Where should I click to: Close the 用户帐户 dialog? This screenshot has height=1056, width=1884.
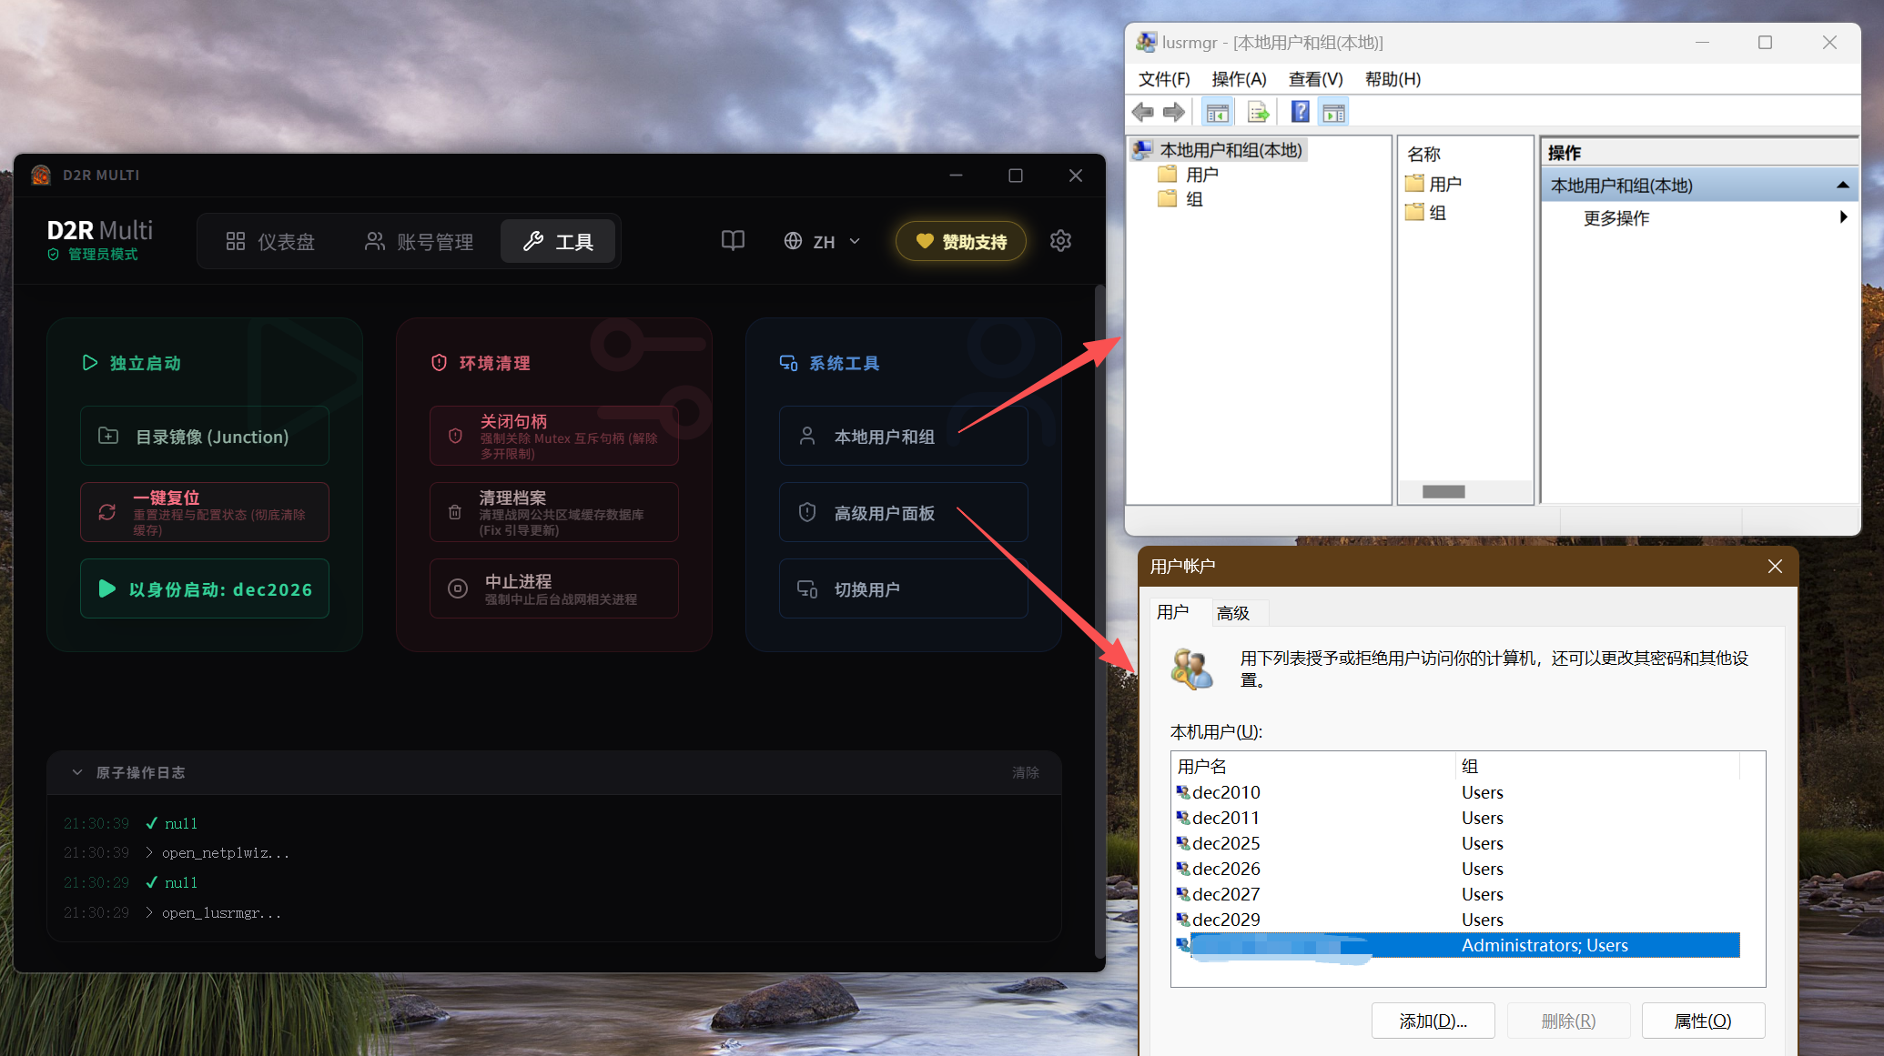pyautogui.click(x=1774, y=566)
